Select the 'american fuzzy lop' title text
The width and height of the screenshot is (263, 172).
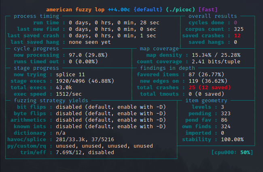[75, 10]
